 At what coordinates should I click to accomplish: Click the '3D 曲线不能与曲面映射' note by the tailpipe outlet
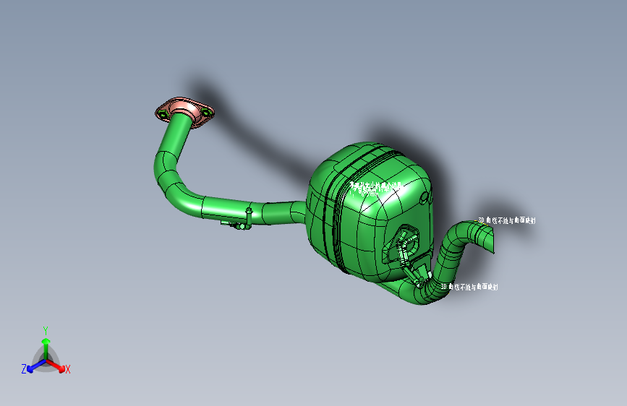(507, 220)
